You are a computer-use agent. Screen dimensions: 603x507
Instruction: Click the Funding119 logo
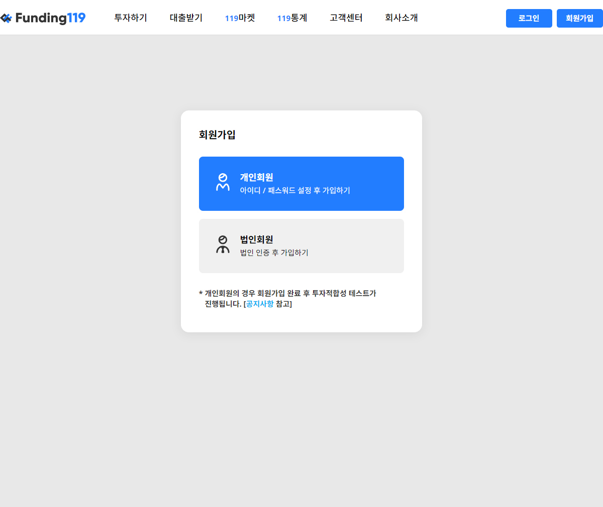coord(43,18)
